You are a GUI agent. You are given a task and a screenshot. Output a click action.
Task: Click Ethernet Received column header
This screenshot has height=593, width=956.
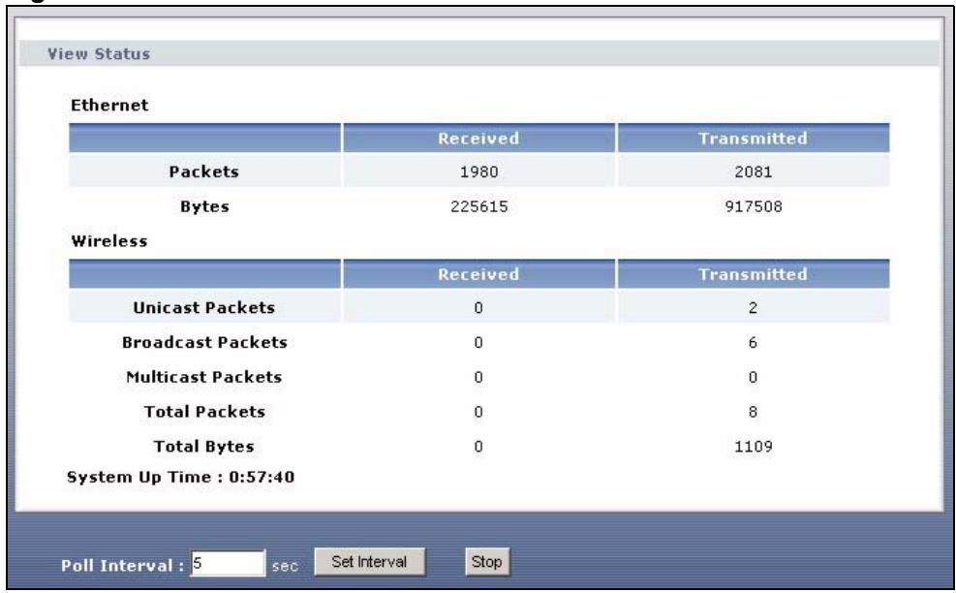click(478, 139)
